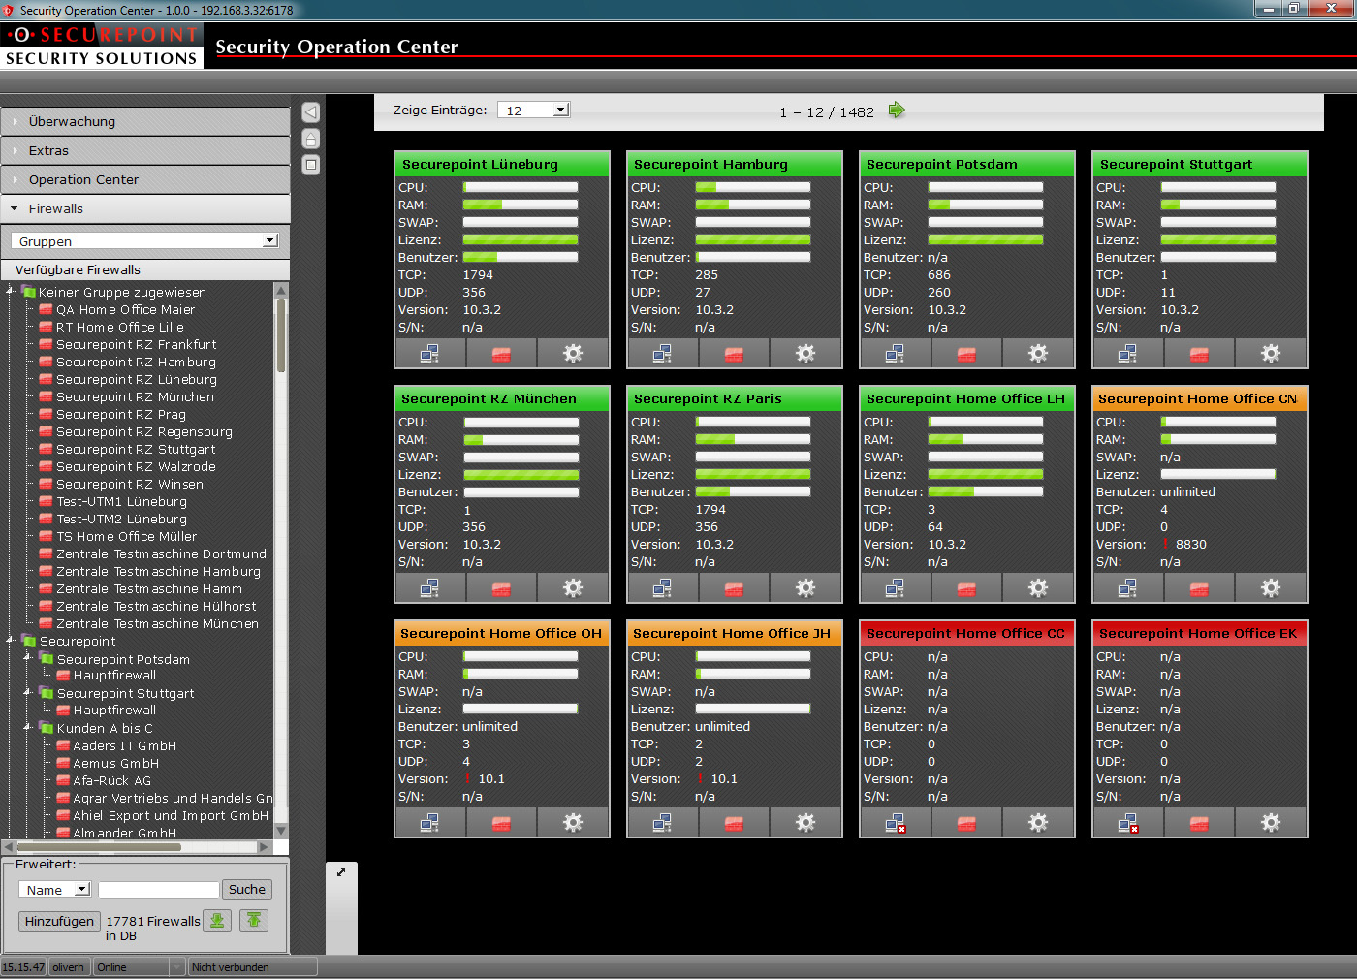Open network connection for Home Office OH

pos(429,823)
